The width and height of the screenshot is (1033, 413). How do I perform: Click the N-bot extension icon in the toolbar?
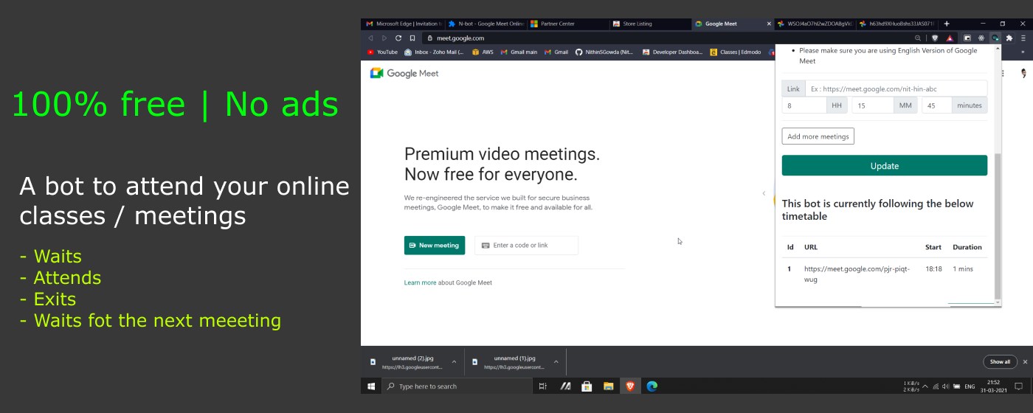[x=995, y=38]
